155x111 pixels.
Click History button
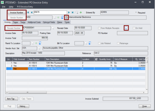pyautogui.click(x=23, y=106)
